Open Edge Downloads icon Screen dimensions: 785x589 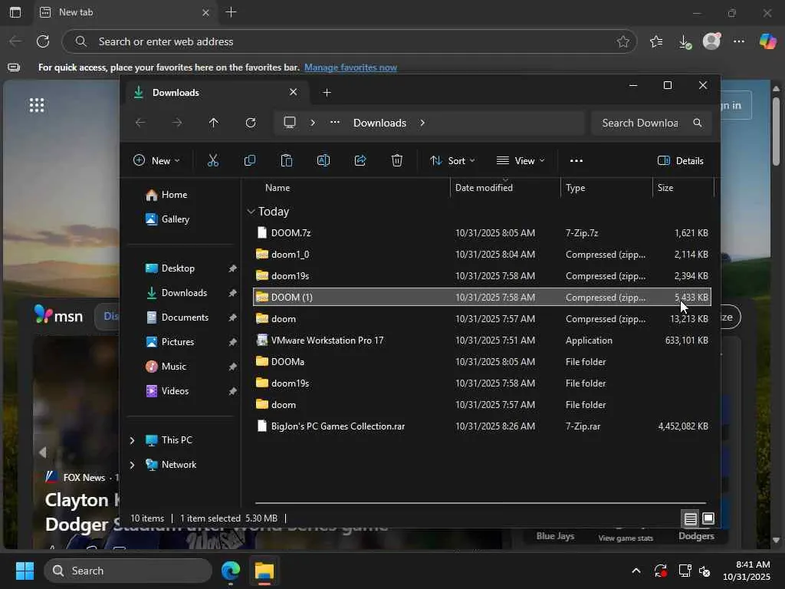685,41
